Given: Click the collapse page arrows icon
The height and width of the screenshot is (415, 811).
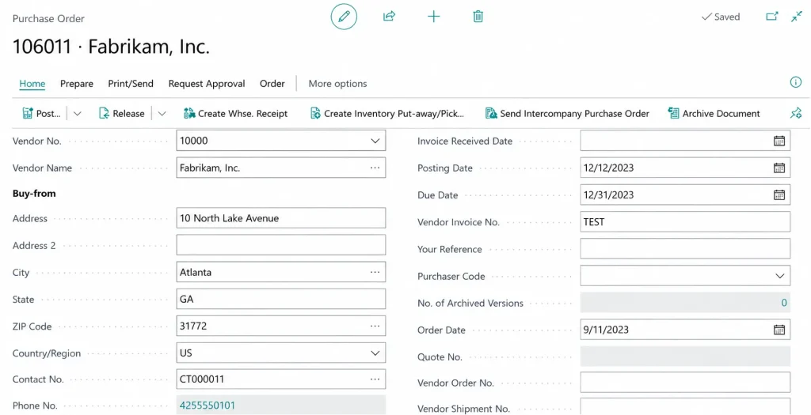Looking at the screenshot, I should click(x=797, y=17).
